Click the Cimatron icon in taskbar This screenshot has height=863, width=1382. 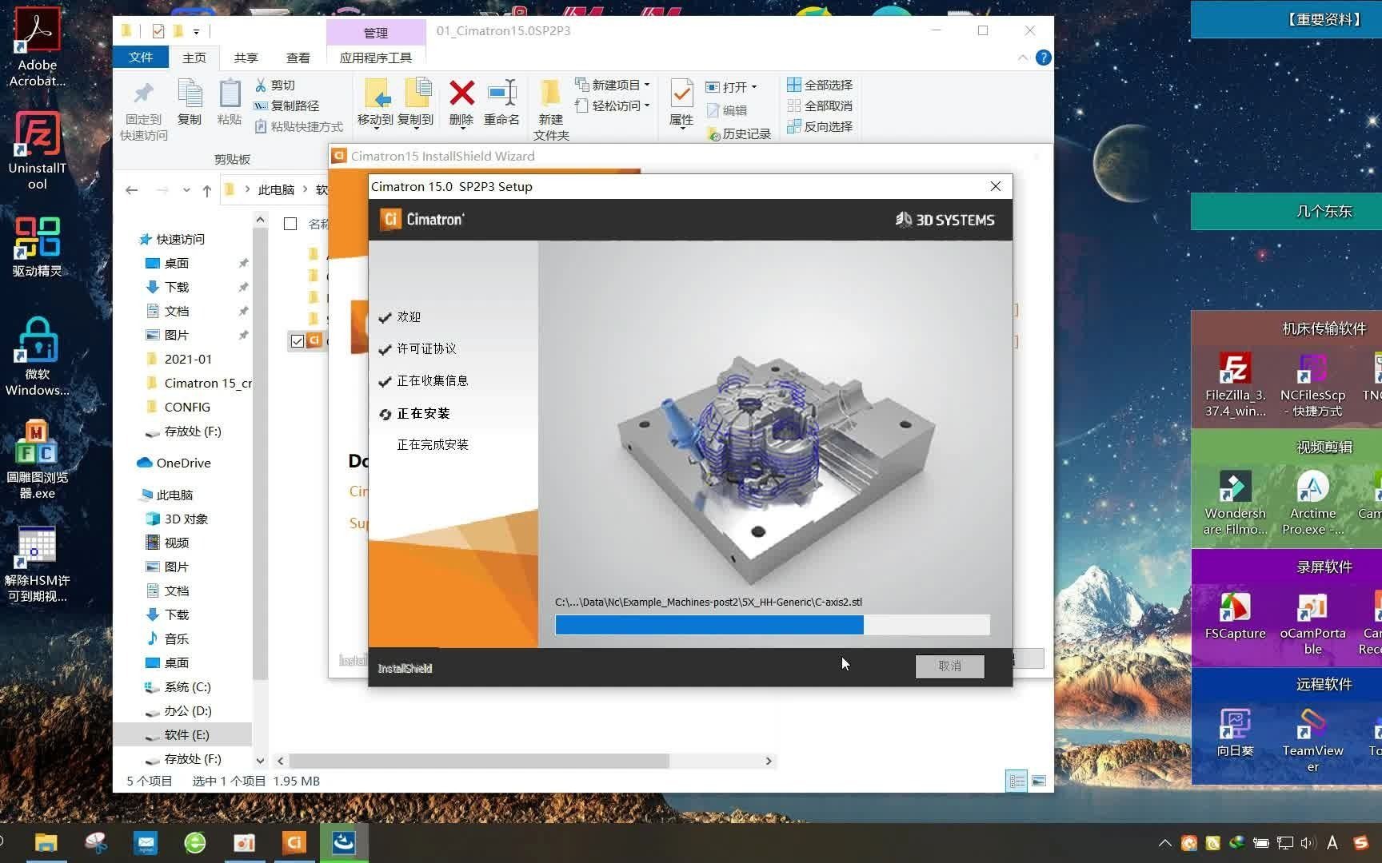point(294,842)
